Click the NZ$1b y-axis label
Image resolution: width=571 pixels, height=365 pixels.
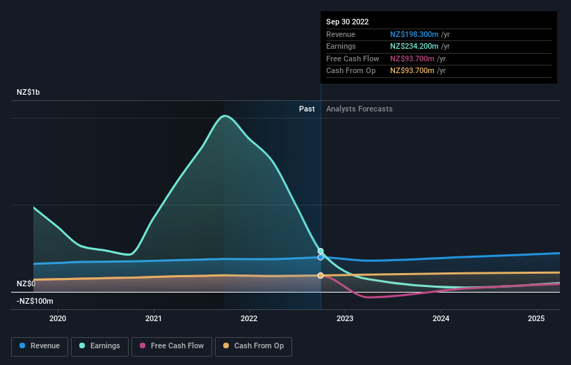[x=28, y=92]
